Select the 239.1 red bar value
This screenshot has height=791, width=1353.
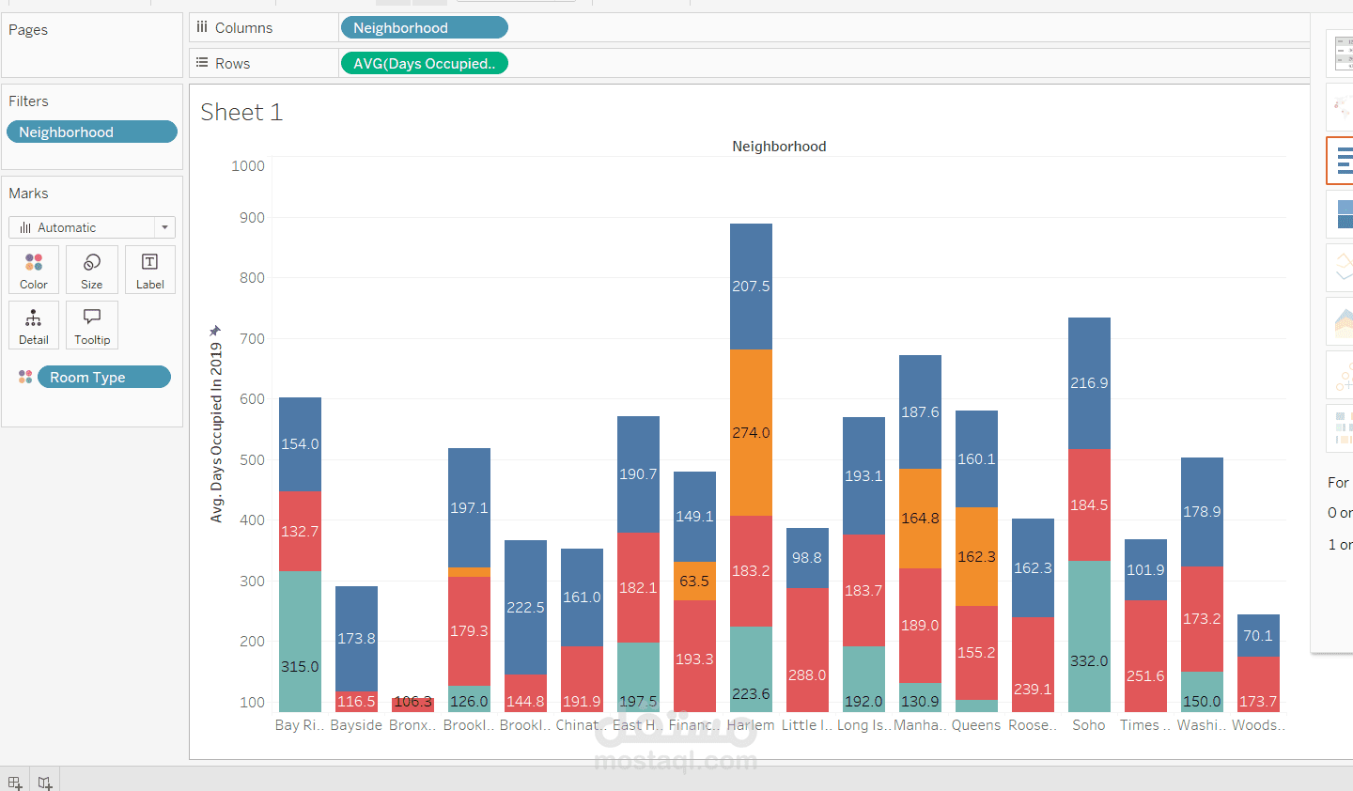[x=1033, y=690]
